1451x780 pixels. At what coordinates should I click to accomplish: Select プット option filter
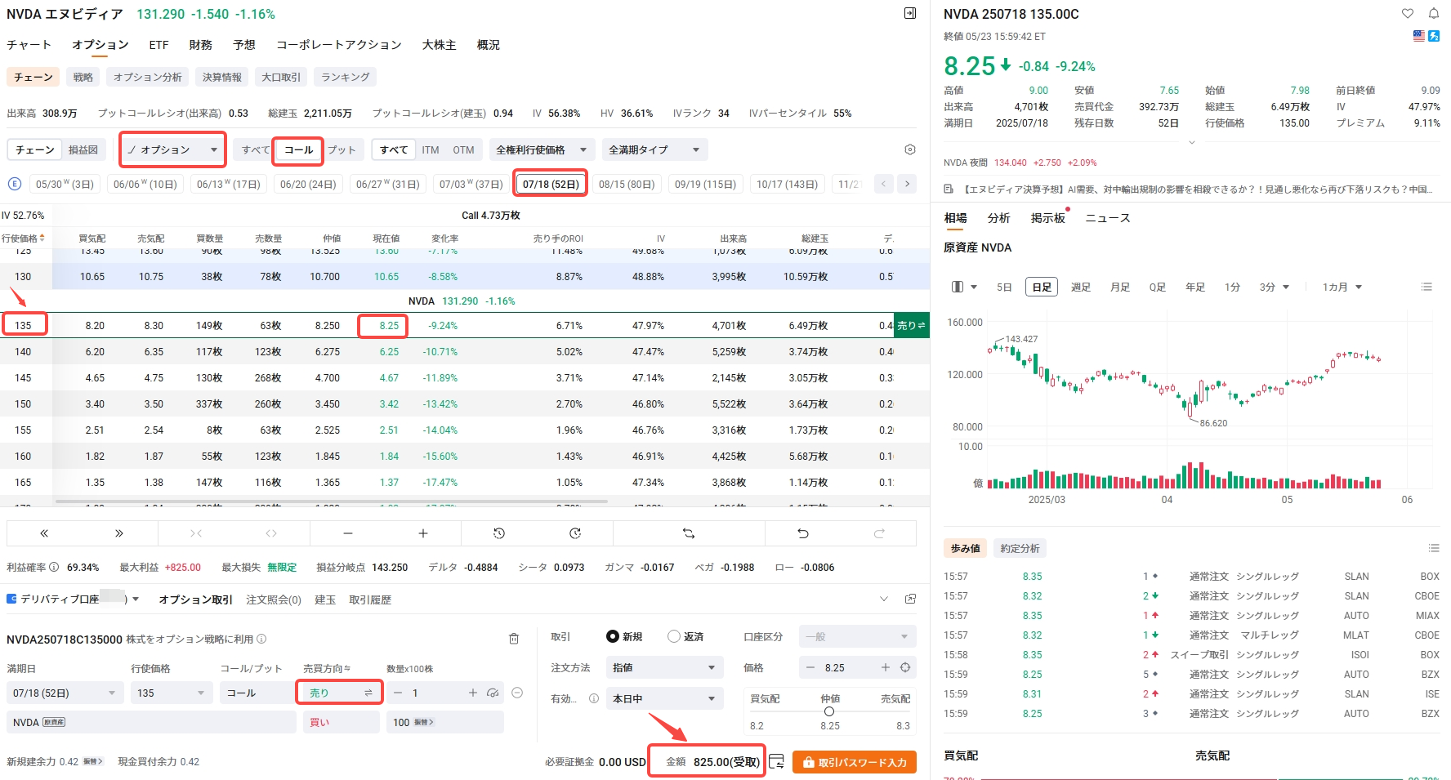pyautogui.click(x=342, y=149)
